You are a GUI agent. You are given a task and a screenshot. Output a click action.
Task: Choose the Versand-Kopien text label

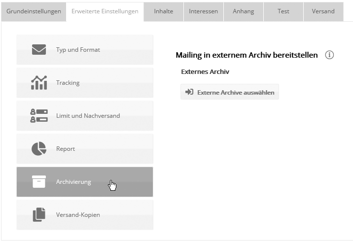78,215
